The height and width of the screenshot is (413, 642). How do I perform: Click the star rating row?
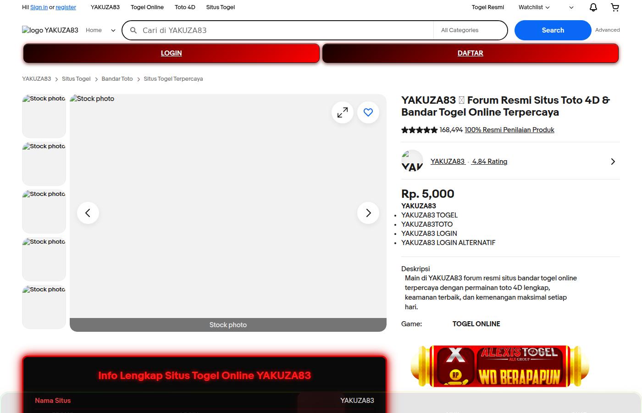click(x=419, y=130)
